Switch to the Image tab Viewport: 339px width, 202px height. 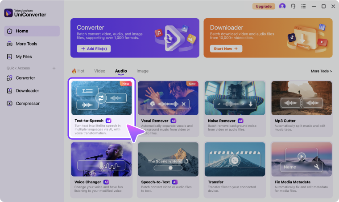pos(142,71)
